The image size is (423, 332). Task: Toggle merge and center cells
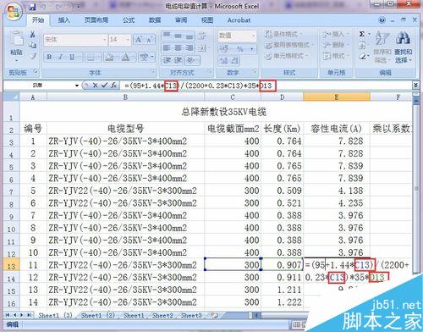(x=203, y=48)
